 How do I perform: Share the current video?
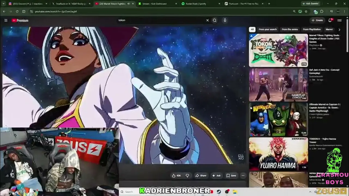(201, 176)
